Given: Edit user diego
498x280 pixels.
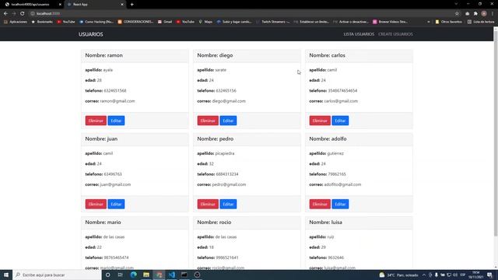Looking at the screenshot, I should (x=228, y=121).
